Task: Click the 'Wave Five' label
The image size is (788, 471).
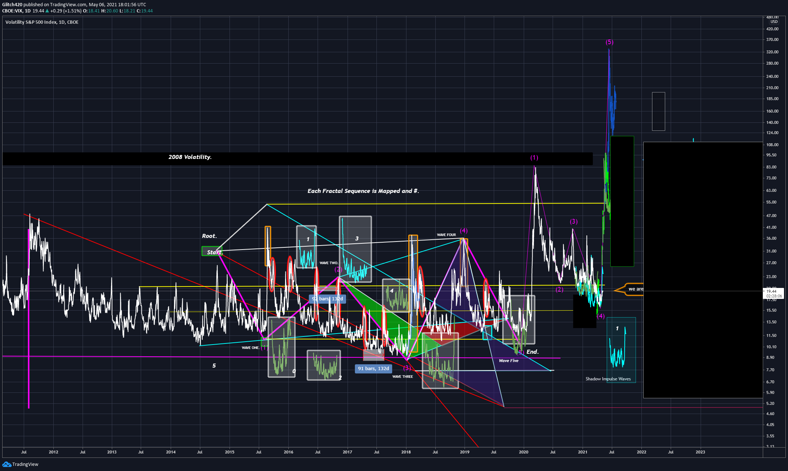Action: click(508, 361)
